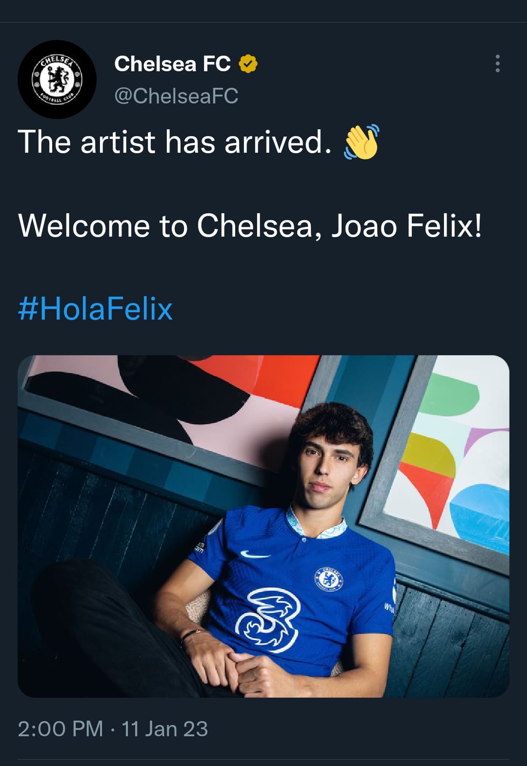Open the tweet photo of the player
Screen dimensions: 527x766
(x=263, y=526)
